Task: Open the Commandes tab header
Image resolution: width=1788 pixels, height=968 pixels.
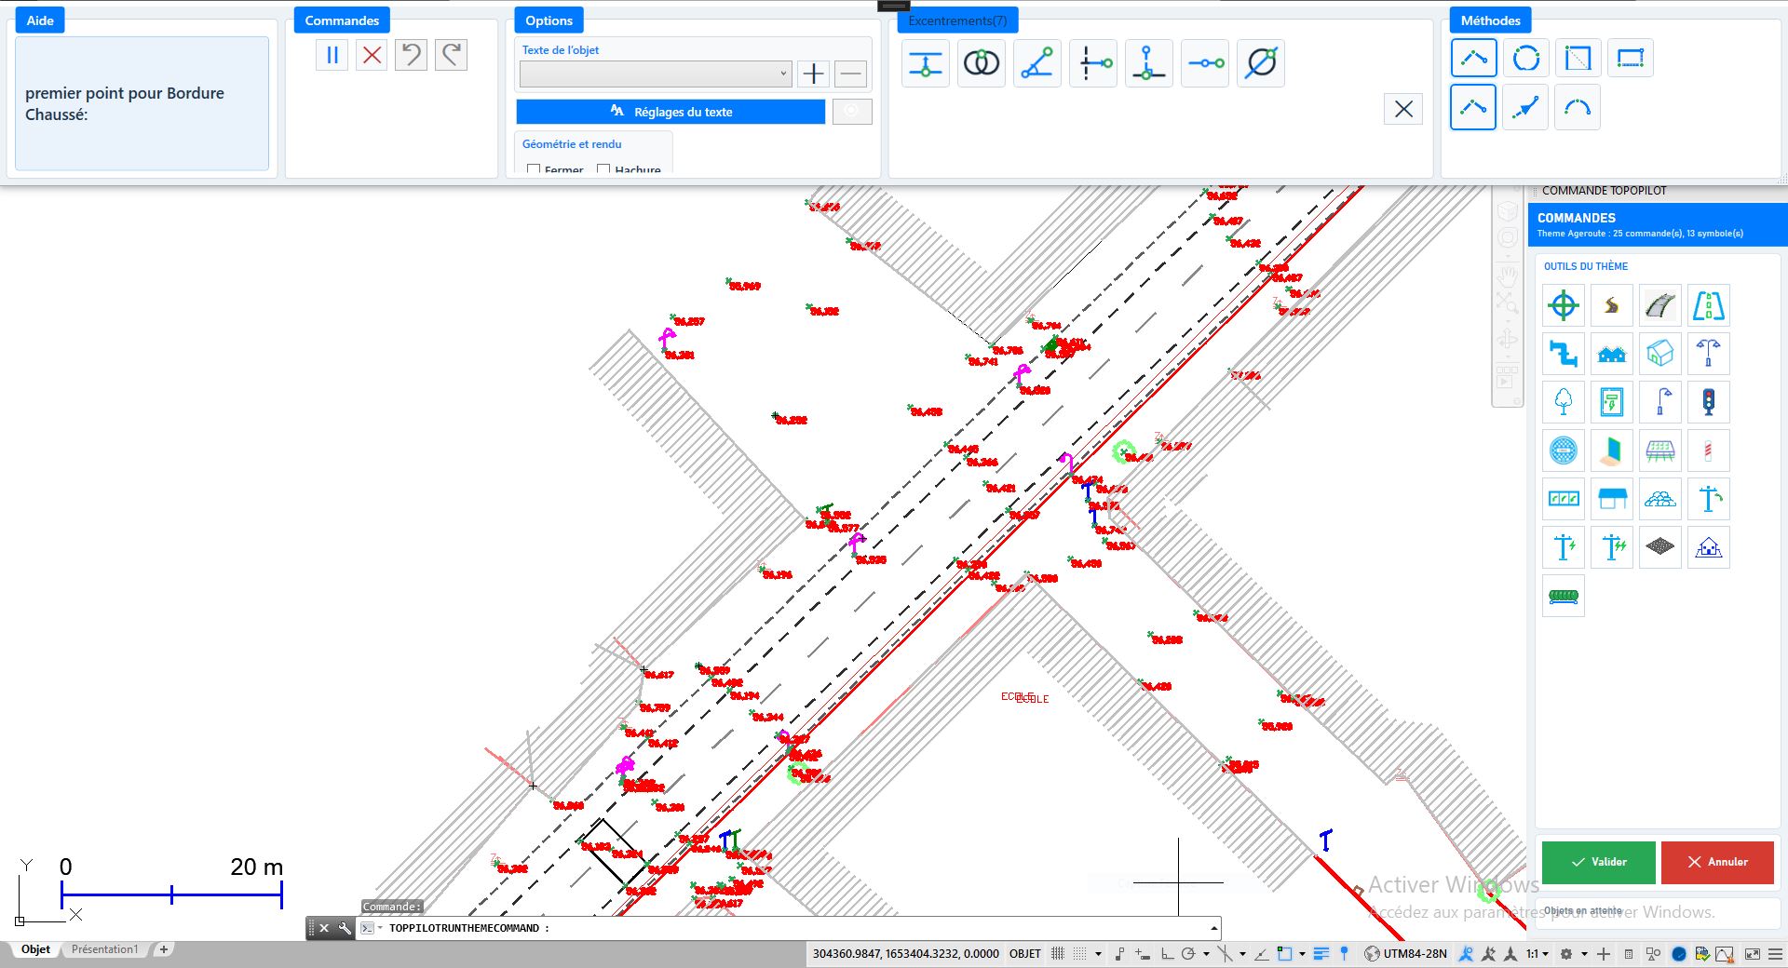Action: pos(342,20)
